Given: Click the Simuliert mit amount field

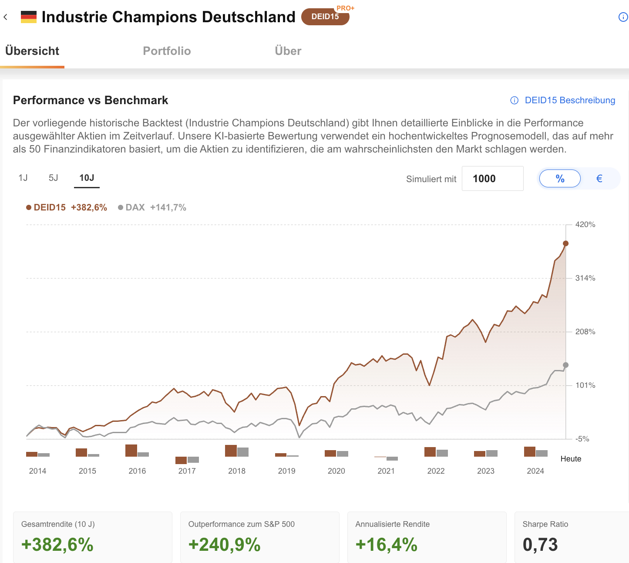Looking at the screenshot, I should click(492, 179).
